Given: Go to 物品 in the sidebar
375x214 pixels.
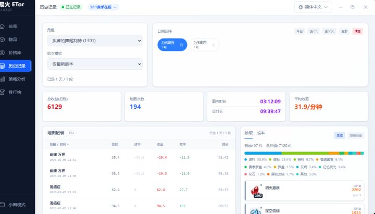Looking at the screenshot, I should click(12, 40).
